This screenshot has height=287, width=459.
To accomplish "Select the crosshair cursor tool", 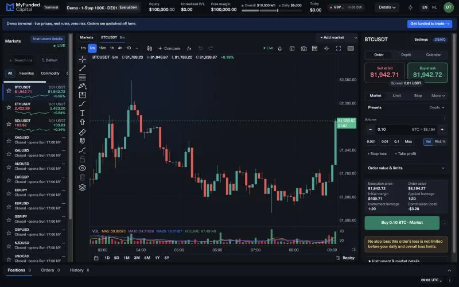I will pyautogui.click(x=82, y=59).
